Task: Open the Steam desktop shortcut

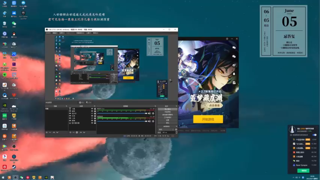Action: tap(14, 168)
